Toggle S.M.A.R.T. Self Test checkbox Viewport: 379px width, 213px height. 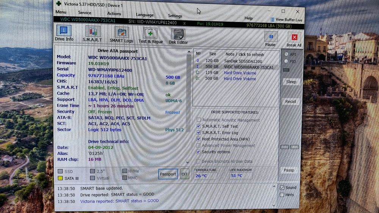tap(199, 126)
